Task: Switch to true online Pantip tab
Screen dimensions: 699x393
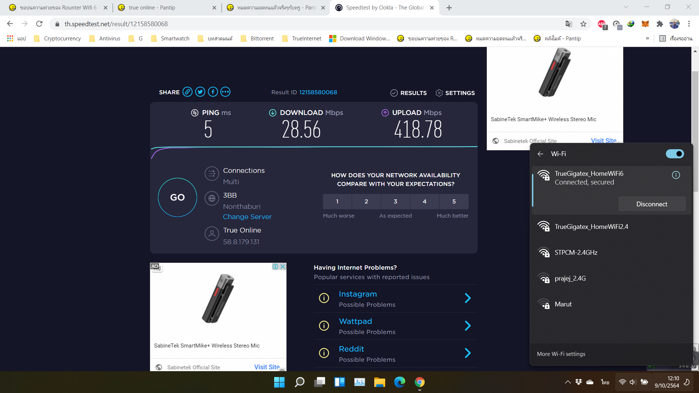Action: (152, 8)
